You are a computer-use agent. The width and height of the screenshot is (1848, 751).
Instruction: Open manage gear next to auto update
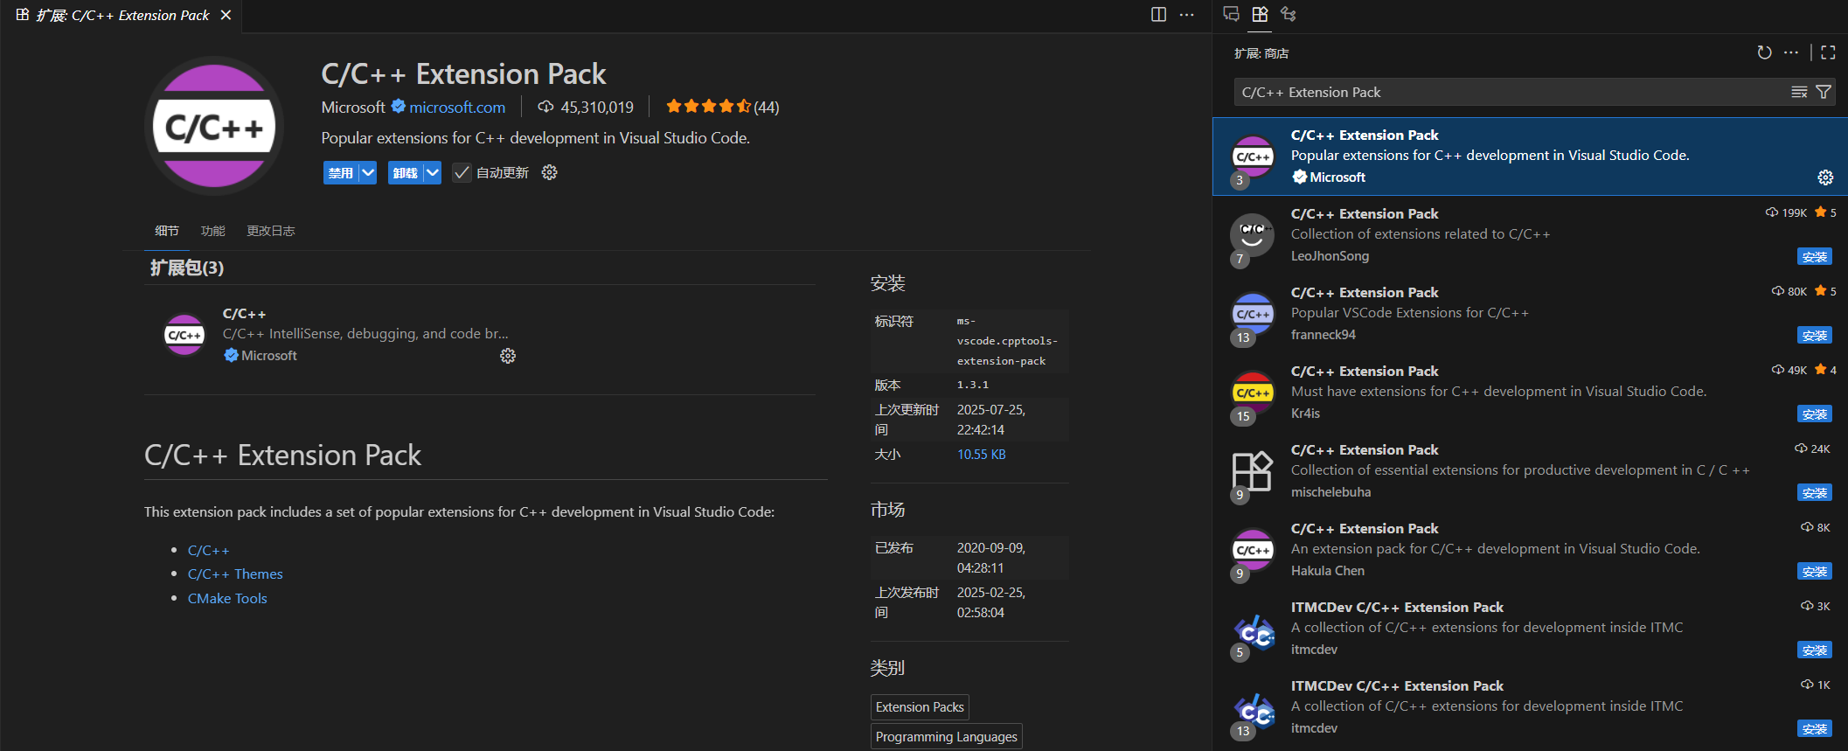(x=549, y=172)
